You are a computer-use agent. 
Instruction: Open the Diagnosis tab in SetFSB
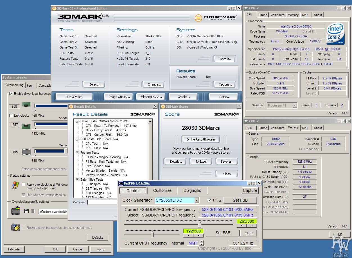[x=192, y=190]
